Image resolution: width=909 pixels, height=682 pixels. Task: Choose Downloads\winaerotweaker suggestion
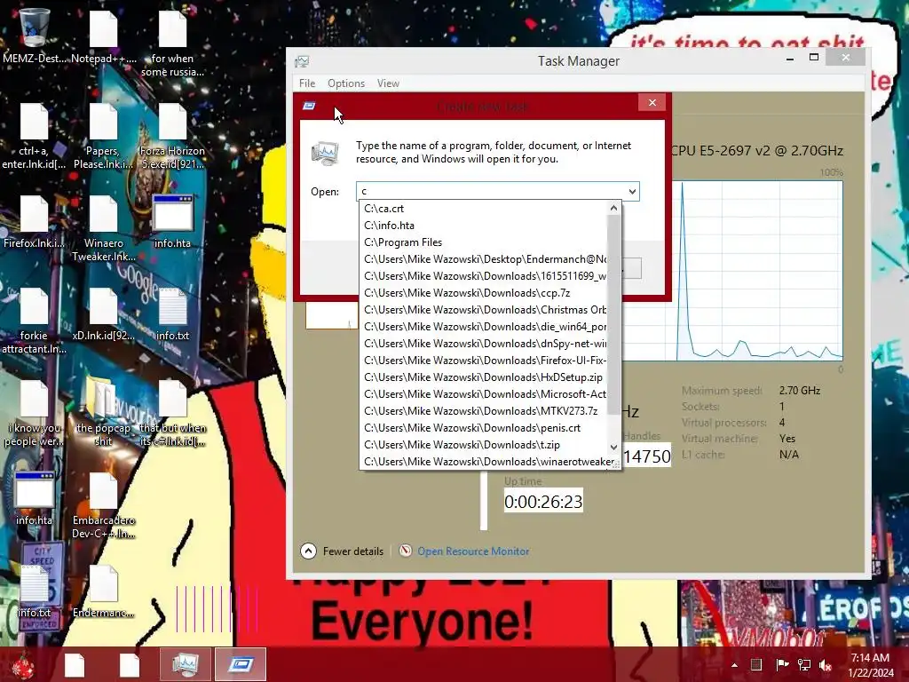488,461
